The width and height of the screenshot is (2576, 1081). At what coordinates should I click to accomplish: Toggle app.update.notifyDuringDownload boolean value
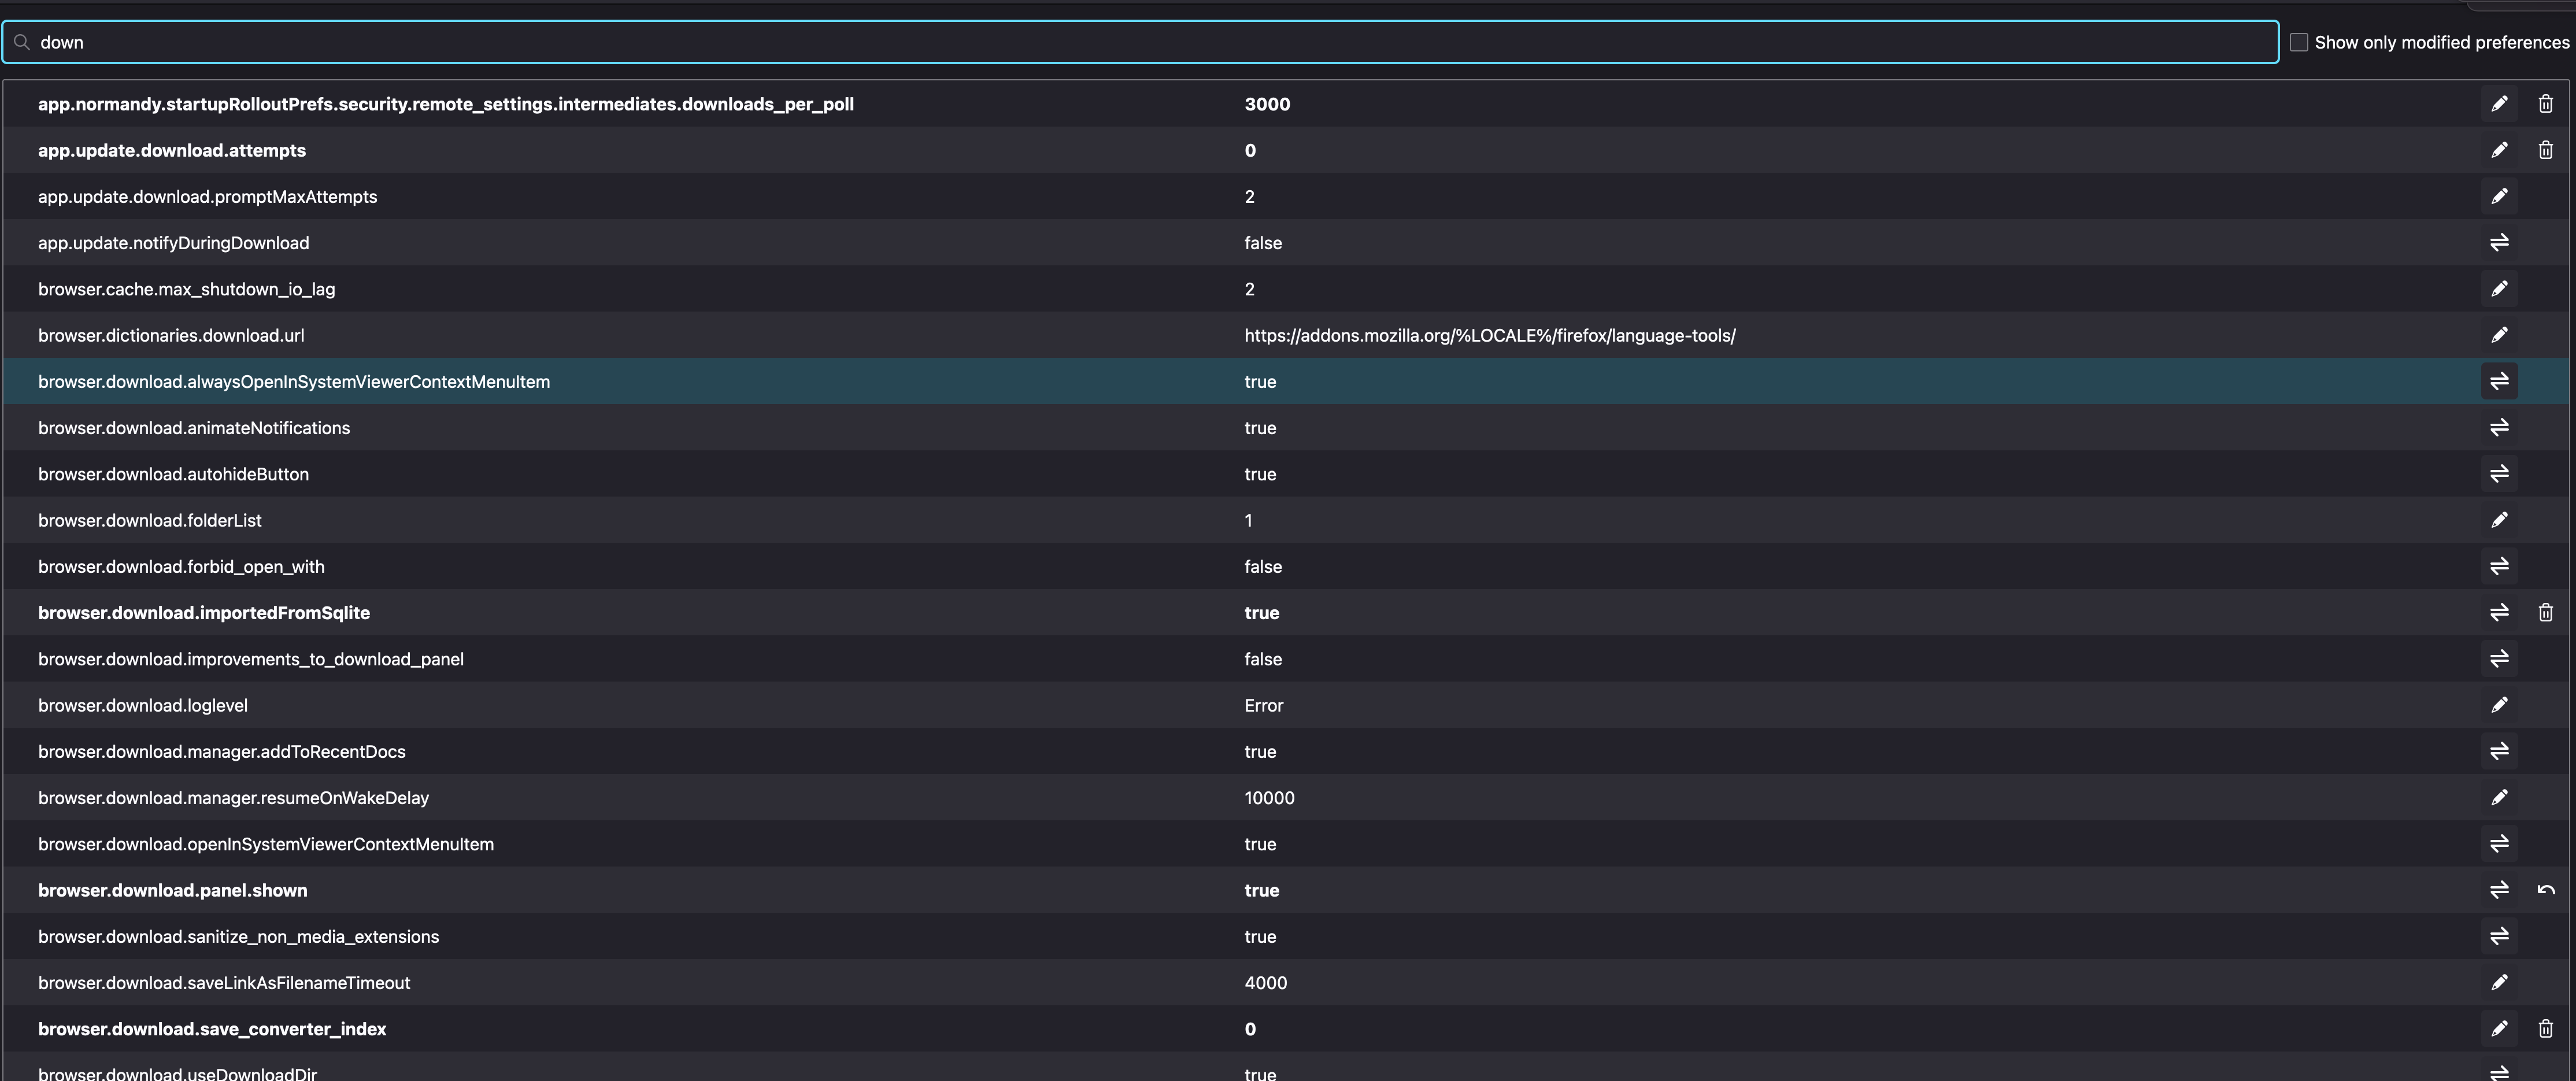(2498, 243)
